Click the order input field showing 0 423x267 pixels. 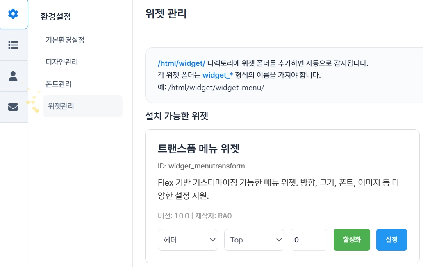(309, 240)
